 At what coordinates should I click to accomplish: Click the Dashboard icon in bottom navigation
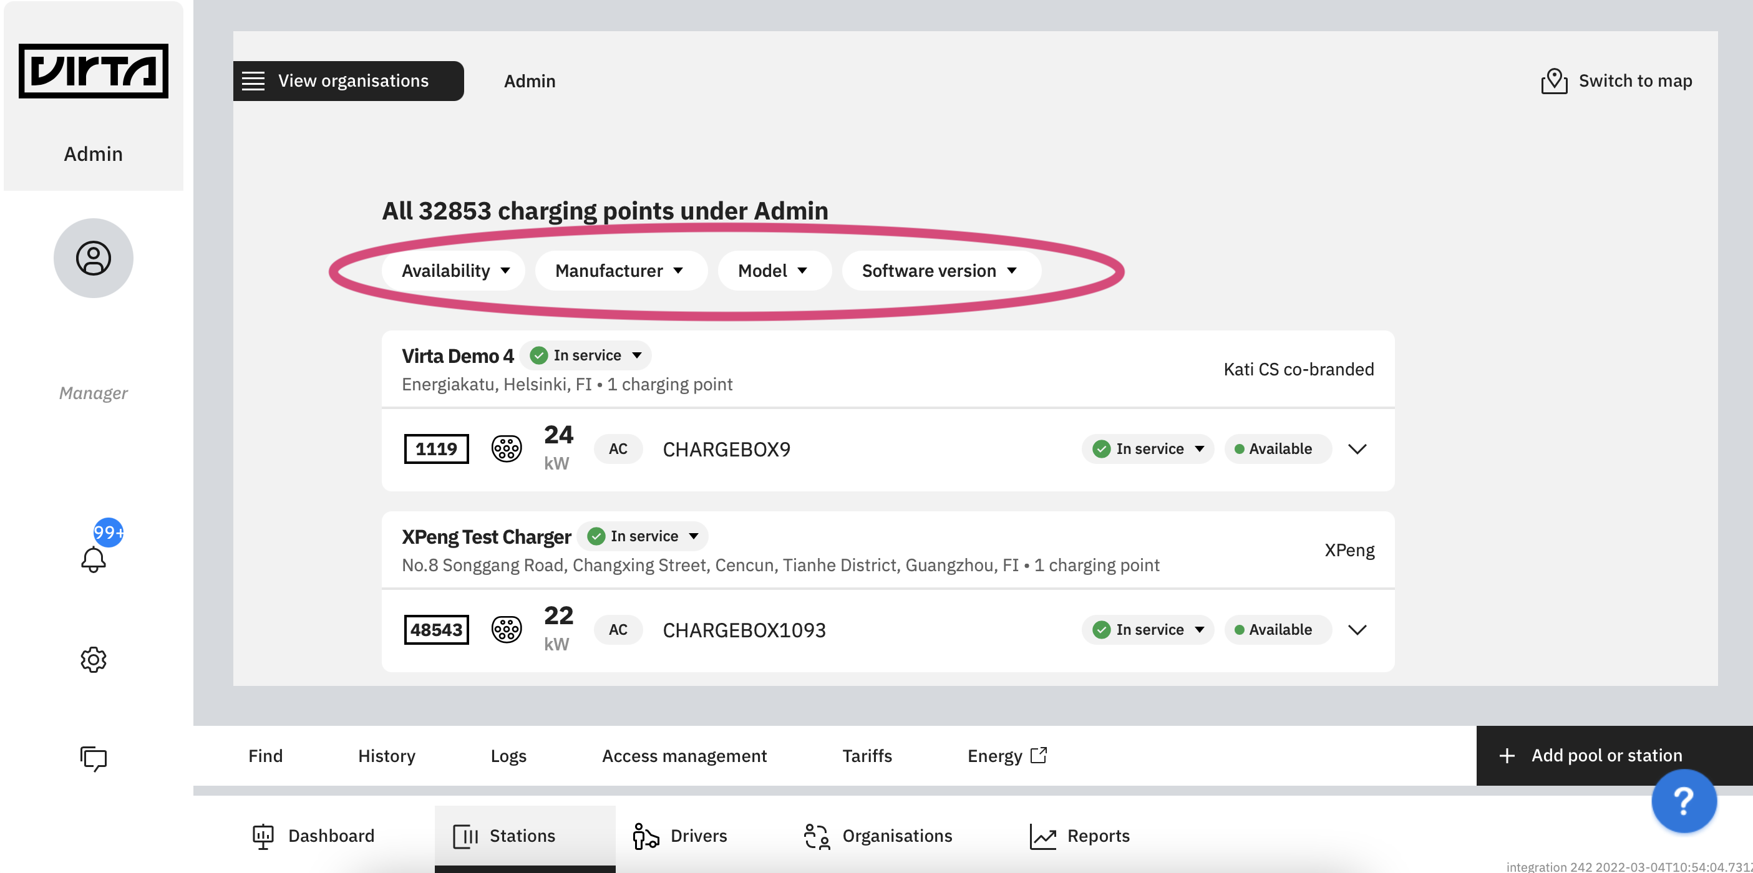click(x=263, y=836)
